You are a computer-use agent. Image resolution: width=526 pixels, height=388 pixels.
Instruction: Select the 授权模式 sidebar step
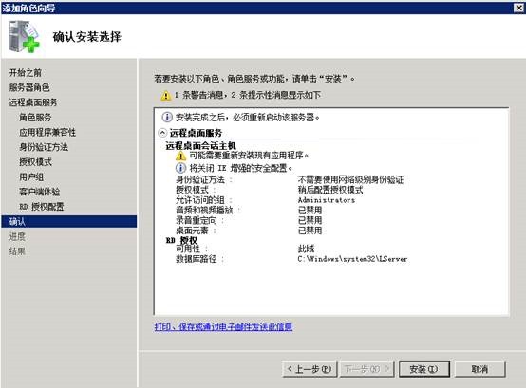(x=35, y=162)
